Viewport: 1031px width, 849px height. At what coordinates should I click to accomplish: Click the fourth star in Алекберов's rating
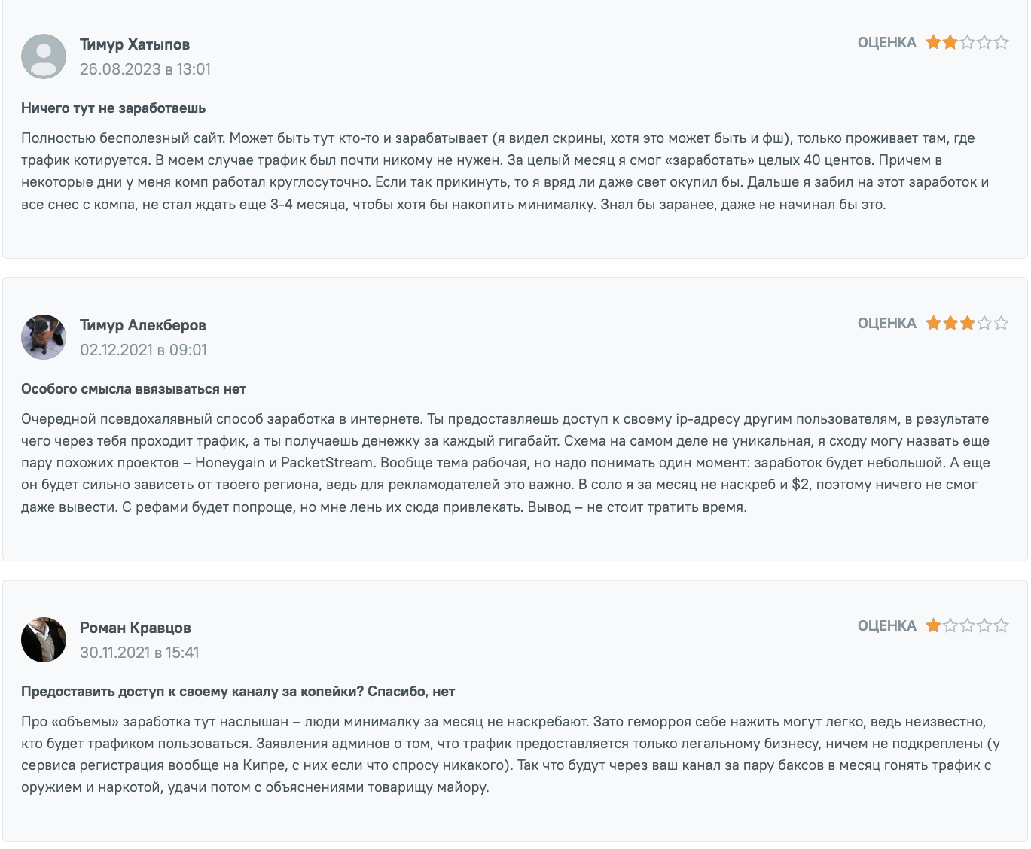click(984, 324)
